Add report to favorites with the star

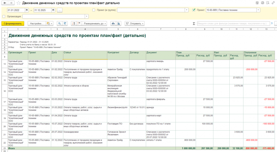pyautogui.click(x=18, y=3)
